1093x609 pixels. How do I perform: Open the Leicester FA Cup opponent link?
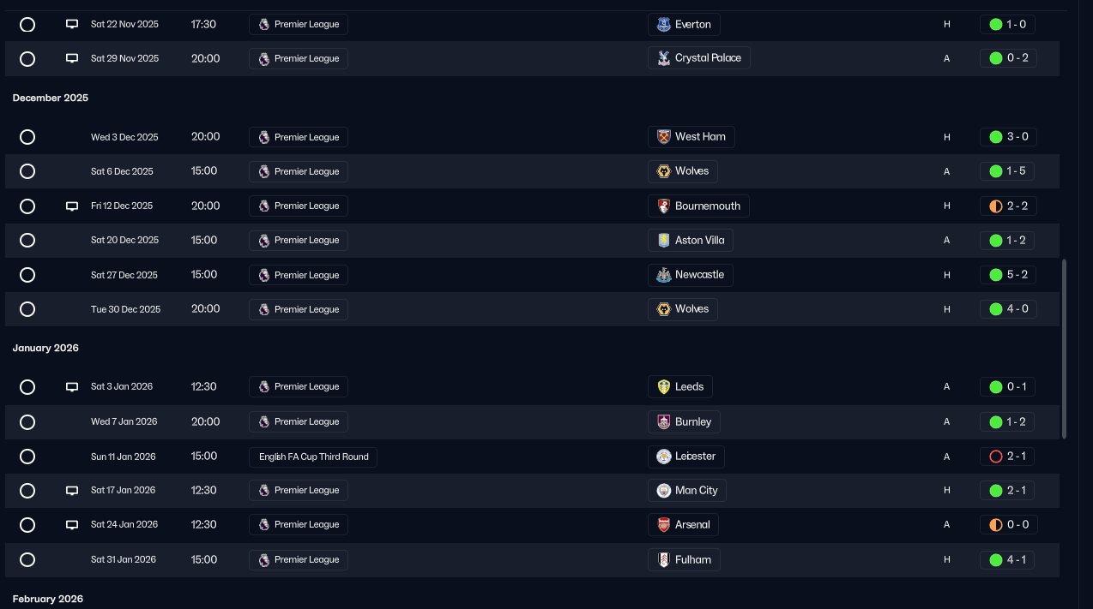[x=685, y=457]
